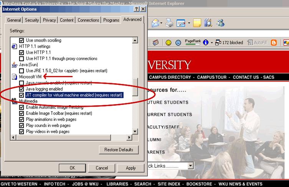Open the CAMPUS TOUR link
This screenshot has height=187, width=289.
212,77
